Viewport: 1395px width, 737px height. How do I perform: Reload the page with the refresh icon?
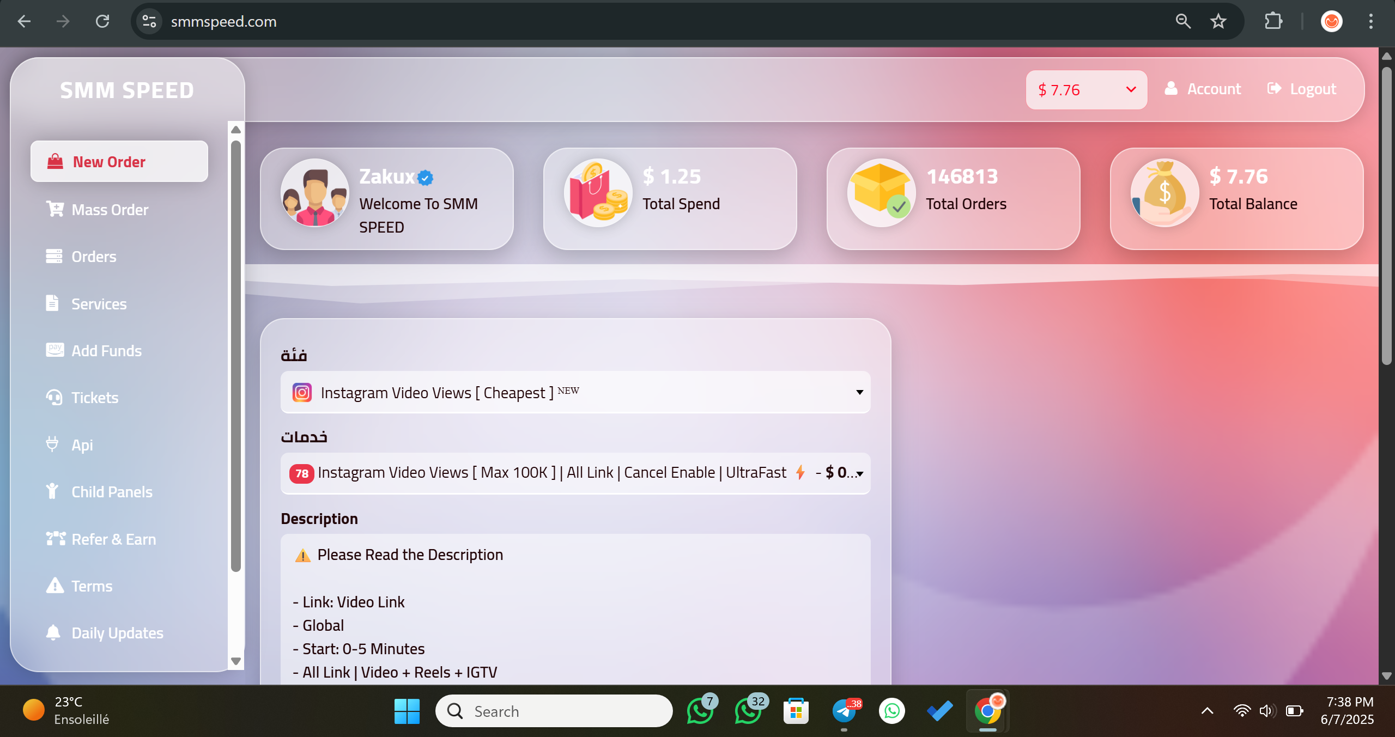tap(102, 21)
